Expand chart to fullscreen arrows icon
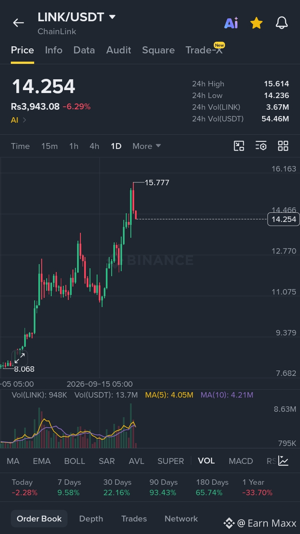The width and height of the screenshot is (300, 534). [20, 358]
